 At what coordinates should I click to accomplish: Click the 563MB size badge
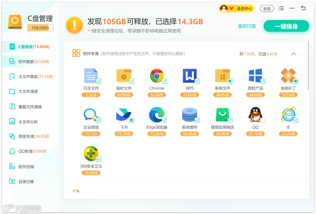pyautogui.click(x=157, y=95)
